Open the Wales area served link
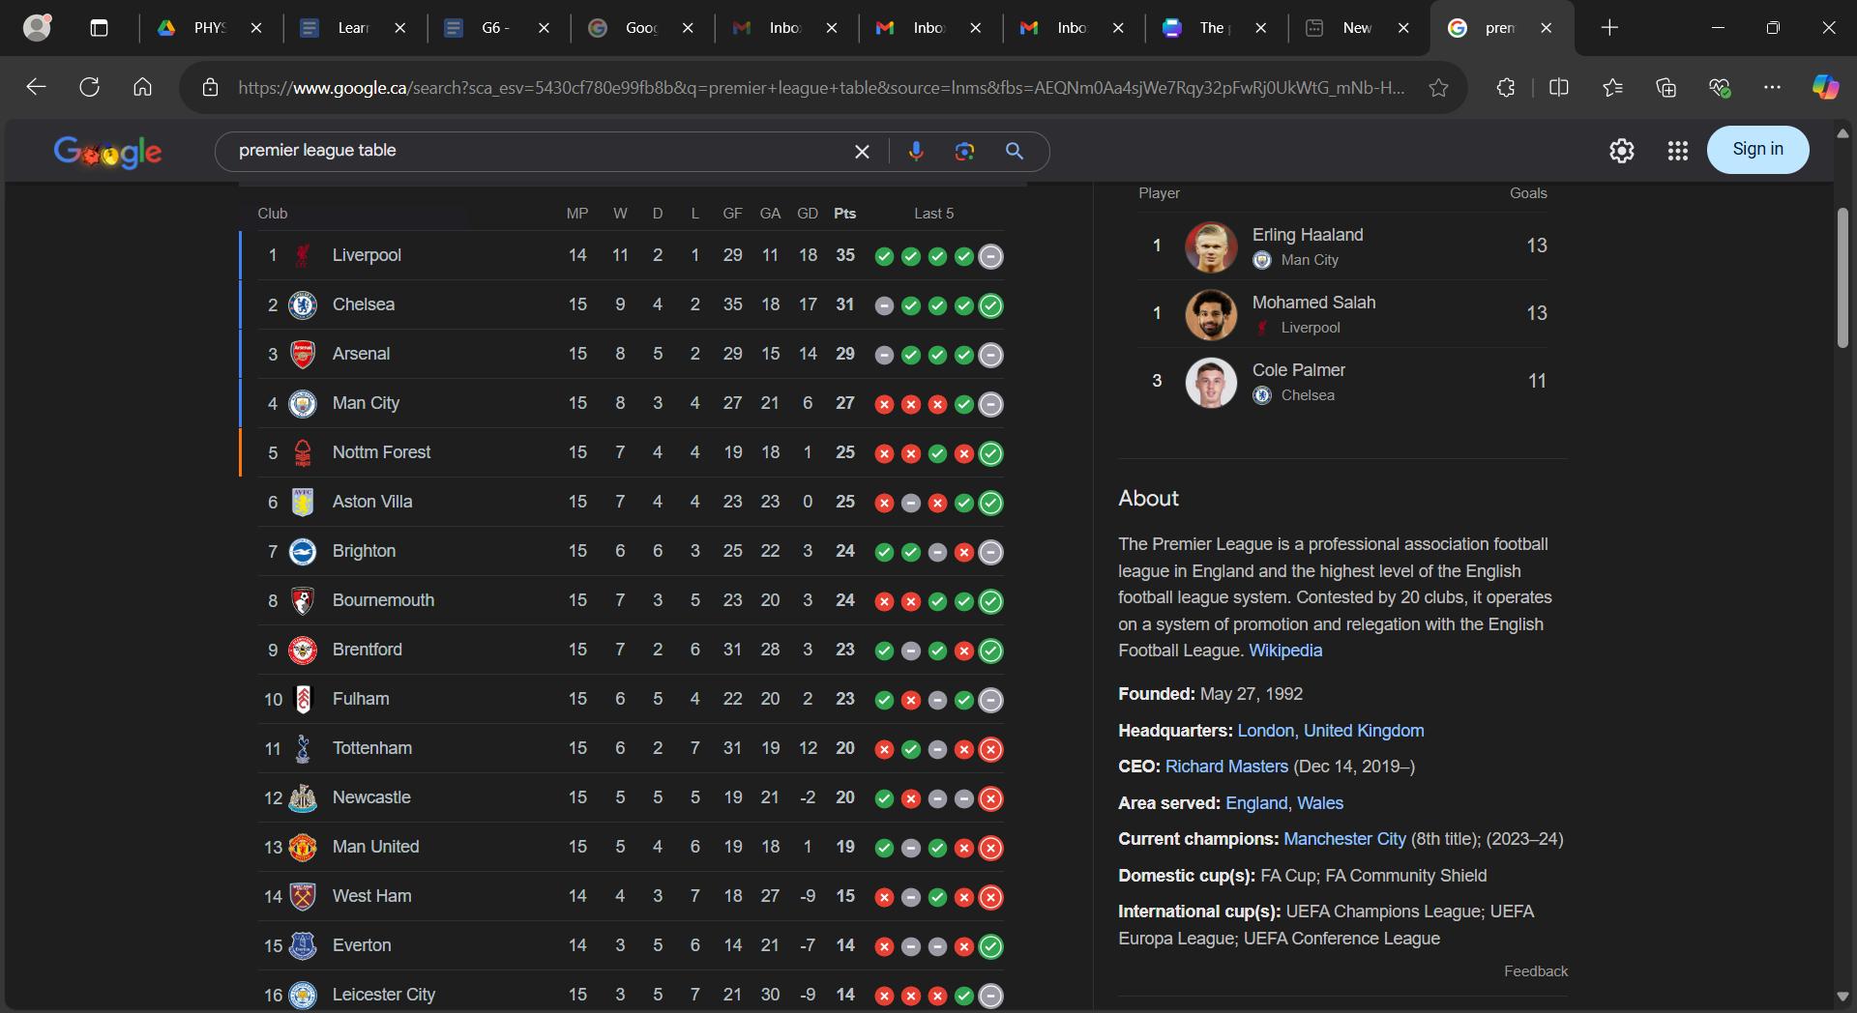Image resolution: width=1857 pixels, height=1013 pixels. tap(1320, 803)
